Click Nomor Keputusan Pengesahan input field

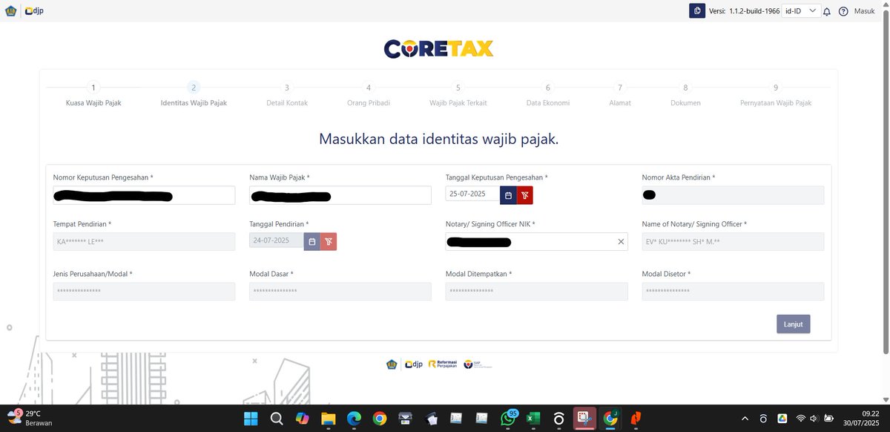point(144,195)
